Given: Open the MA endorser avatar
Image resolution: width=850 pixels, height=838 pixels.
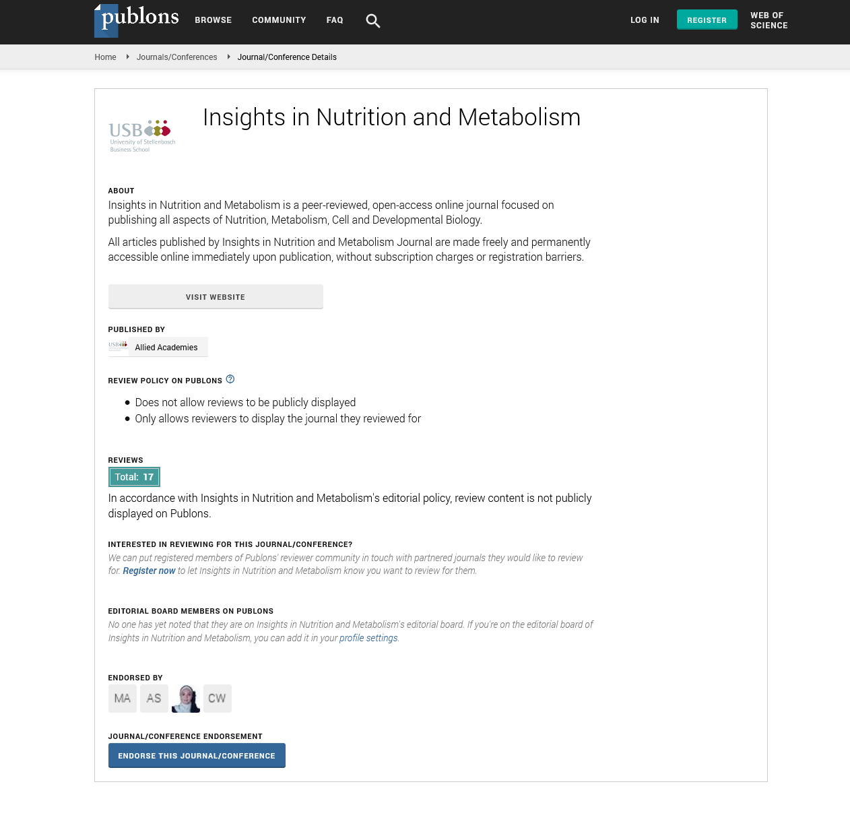Looking at the screenshot, I should 123,699.
